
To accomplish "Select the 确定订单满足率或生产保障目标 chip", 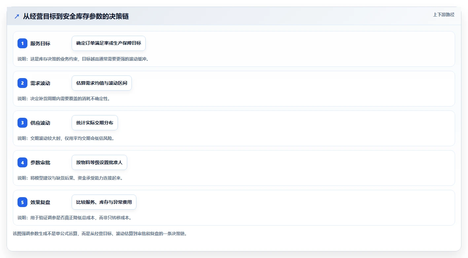I will 109,43.
